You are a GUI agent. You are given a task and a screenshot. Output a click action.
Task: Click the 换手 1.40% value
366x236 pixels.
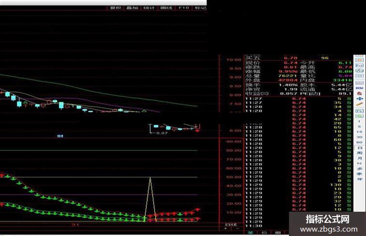pyautogui.click(x=288, y=85)
